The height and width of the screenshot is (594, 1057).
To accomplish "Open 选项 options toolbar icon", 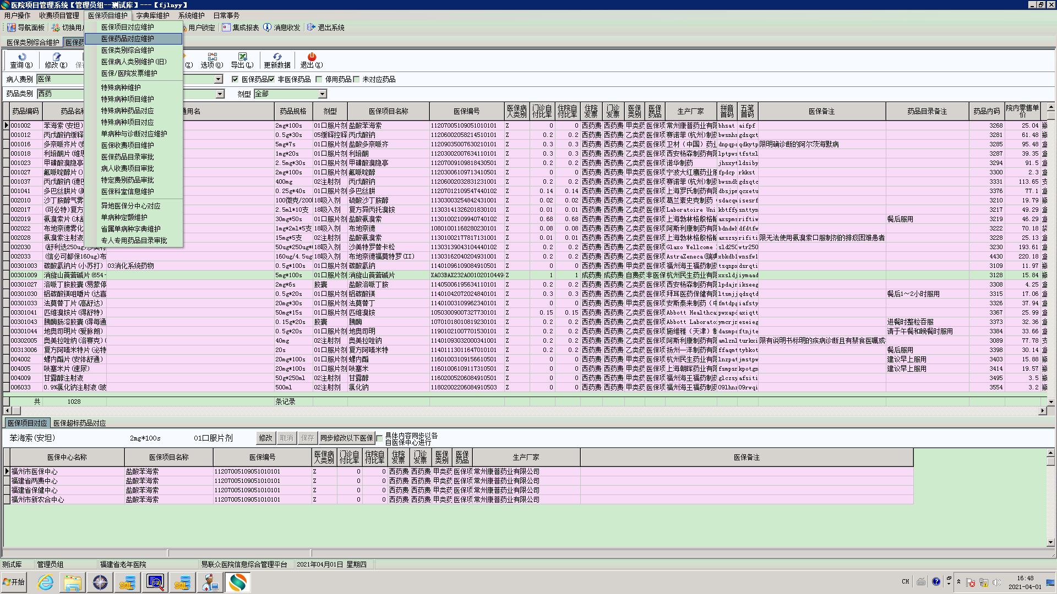I will [212, 57].
